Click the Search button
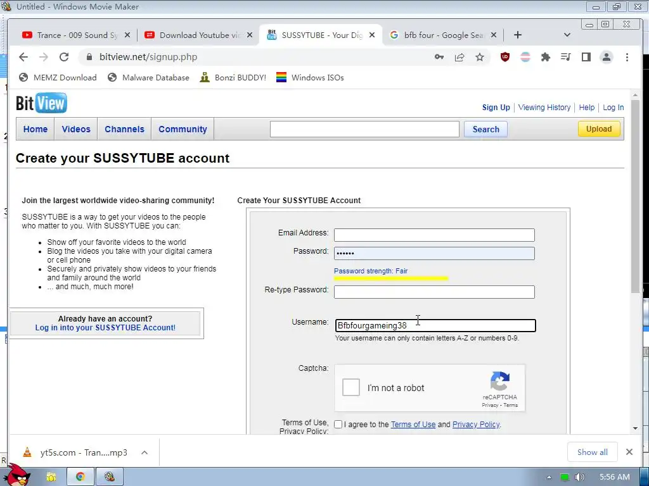This screenshot has width=649, height=486. click(x=485, y=129)
